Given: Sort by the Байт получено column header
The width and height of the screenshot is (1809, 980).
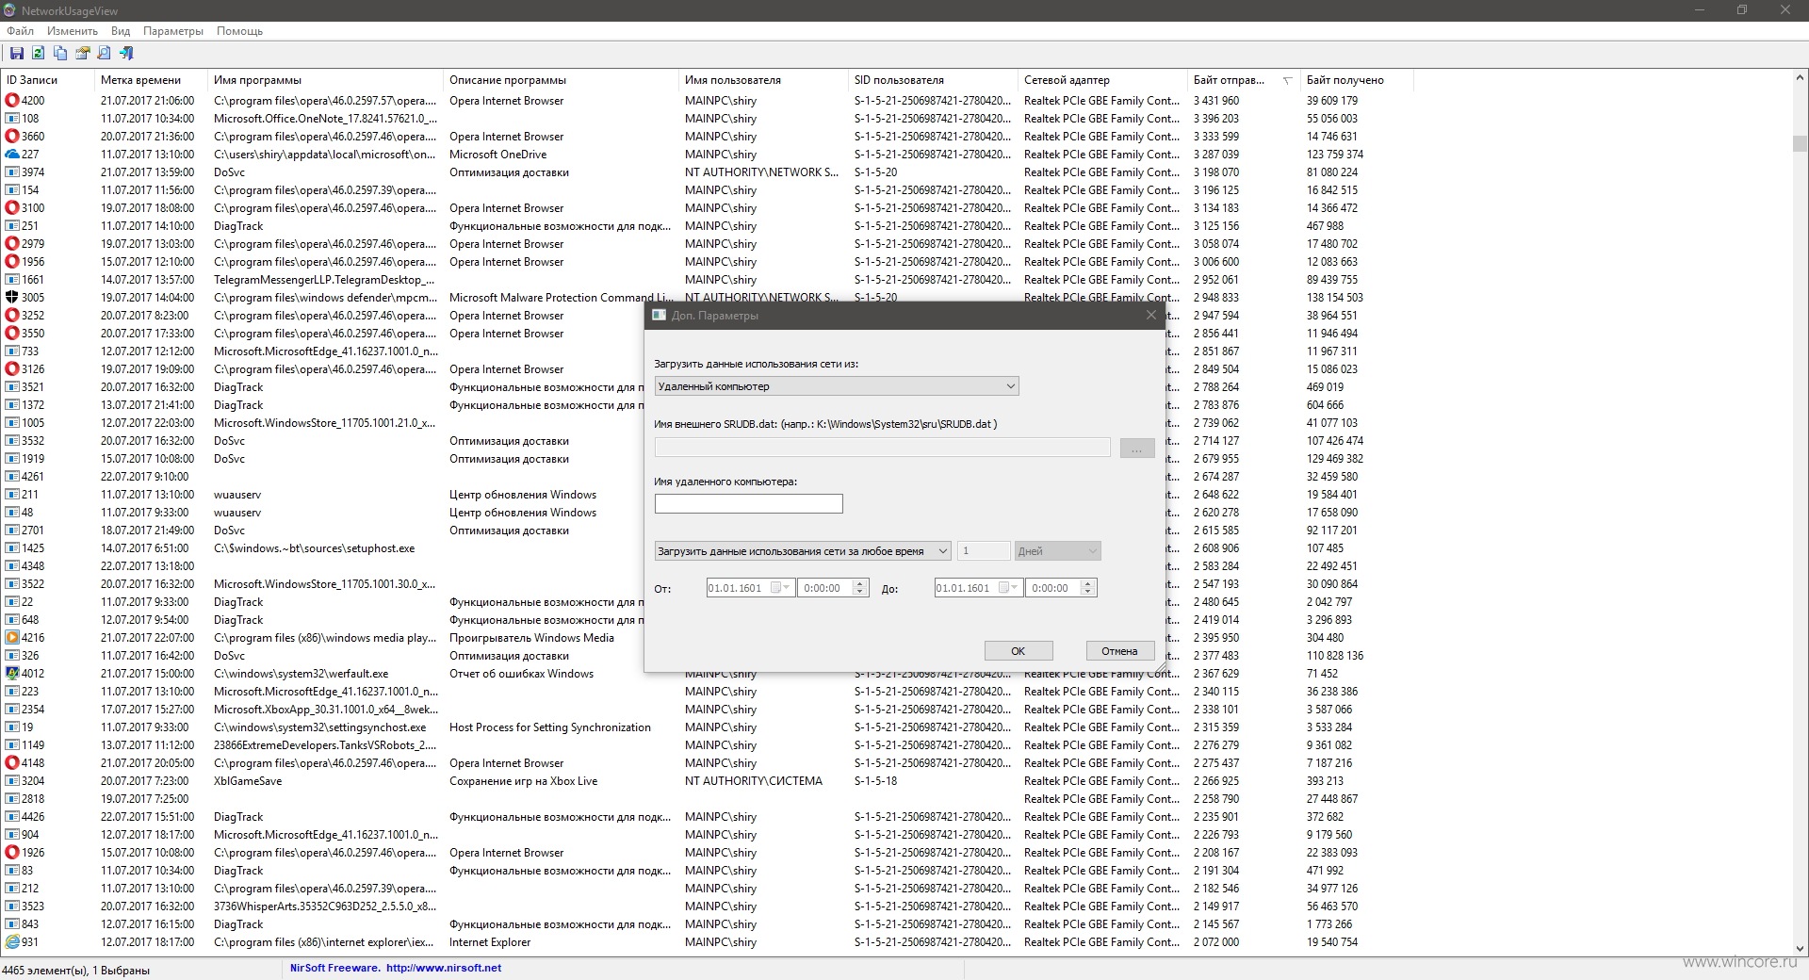Looking at the screenshot, I should click(1357, 80).
